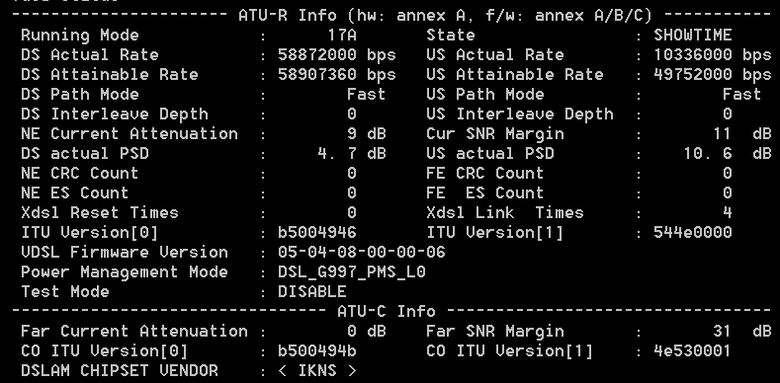Select NE Current Attenuation 9 dB value

click(367, 134)
